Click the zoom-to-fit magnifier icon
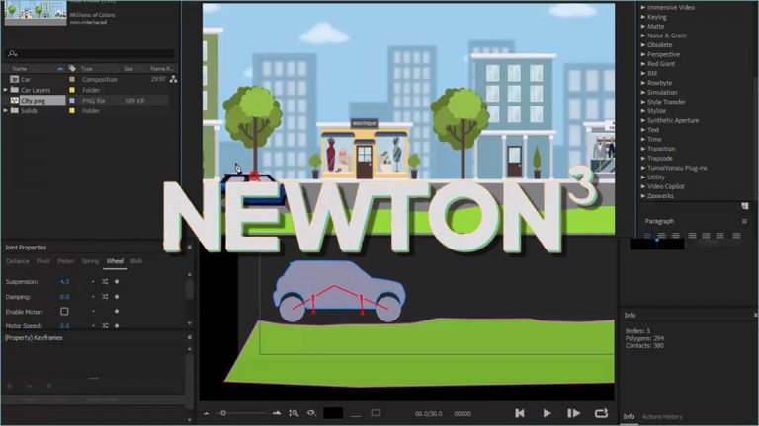The image size is (759, 426). click(294, 413)
